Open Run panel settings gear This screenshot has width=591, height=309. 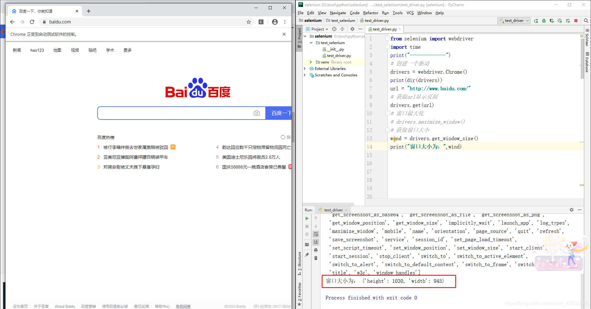tap(572, 210)
